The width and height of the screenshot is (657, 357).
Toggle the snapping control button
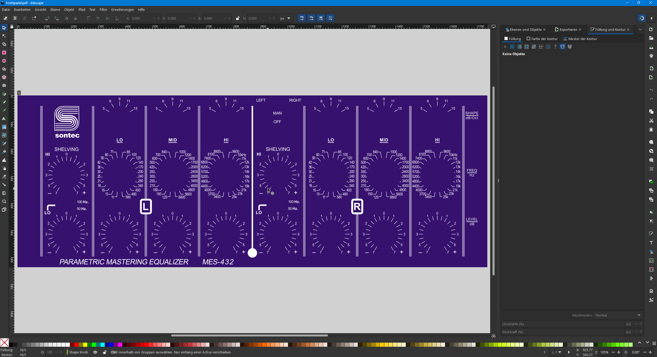[x=642, y=18]
